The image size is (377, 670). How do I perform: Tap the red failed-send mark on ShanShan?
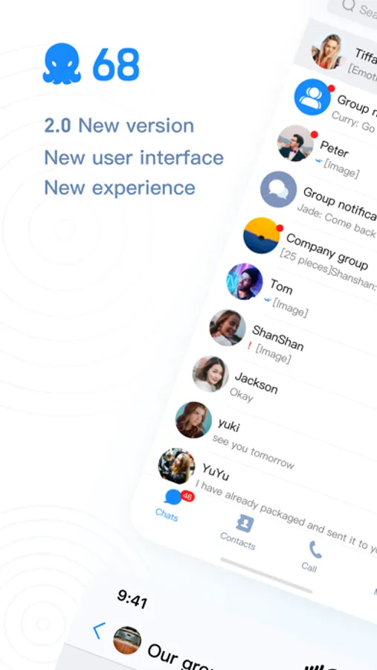click(x=249, y=346)
